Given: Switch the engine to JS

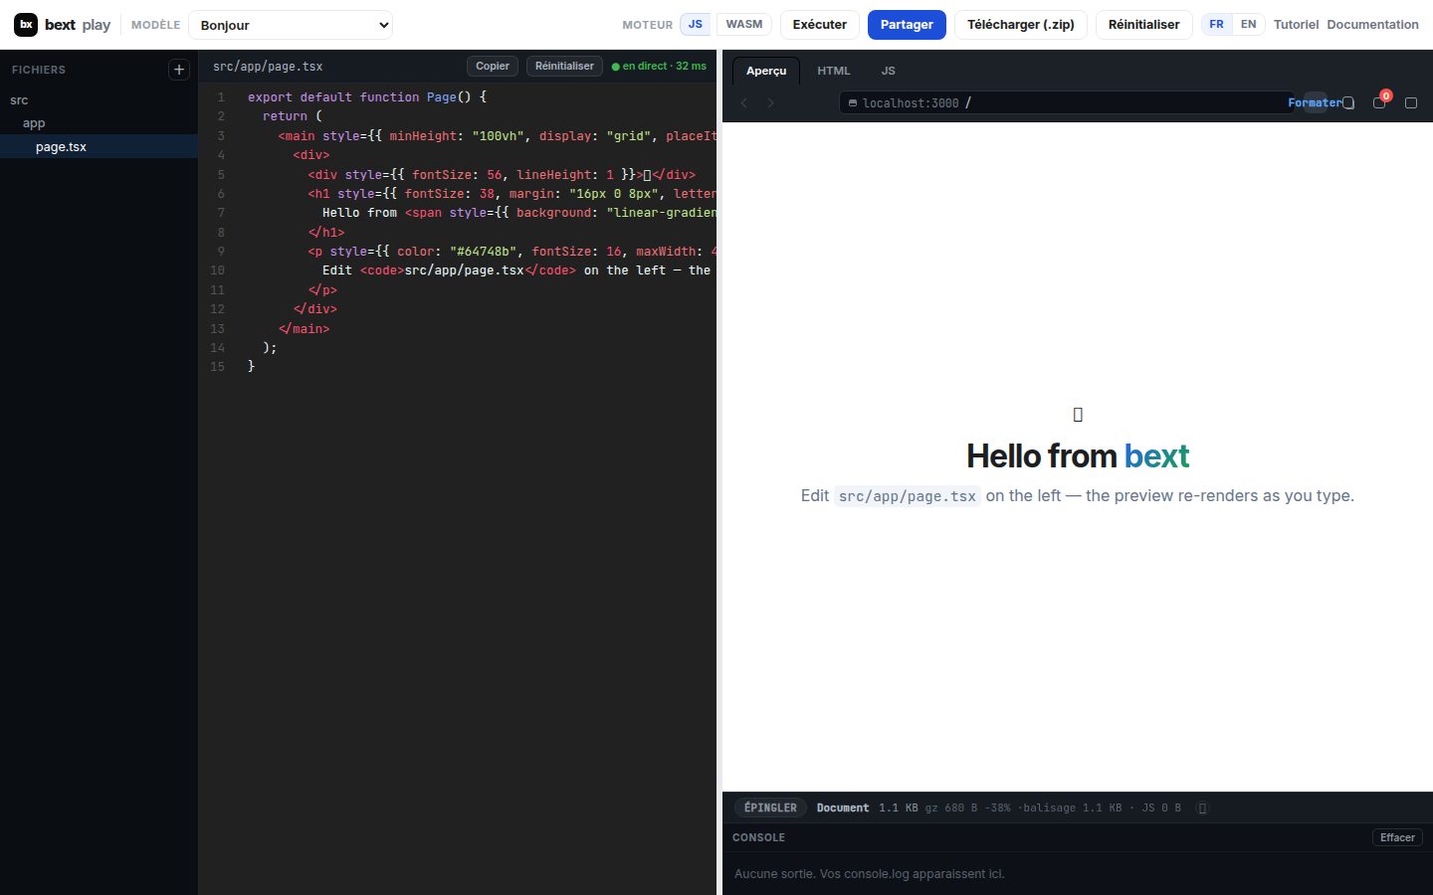Looking at the screenshot, I should 696,25.
